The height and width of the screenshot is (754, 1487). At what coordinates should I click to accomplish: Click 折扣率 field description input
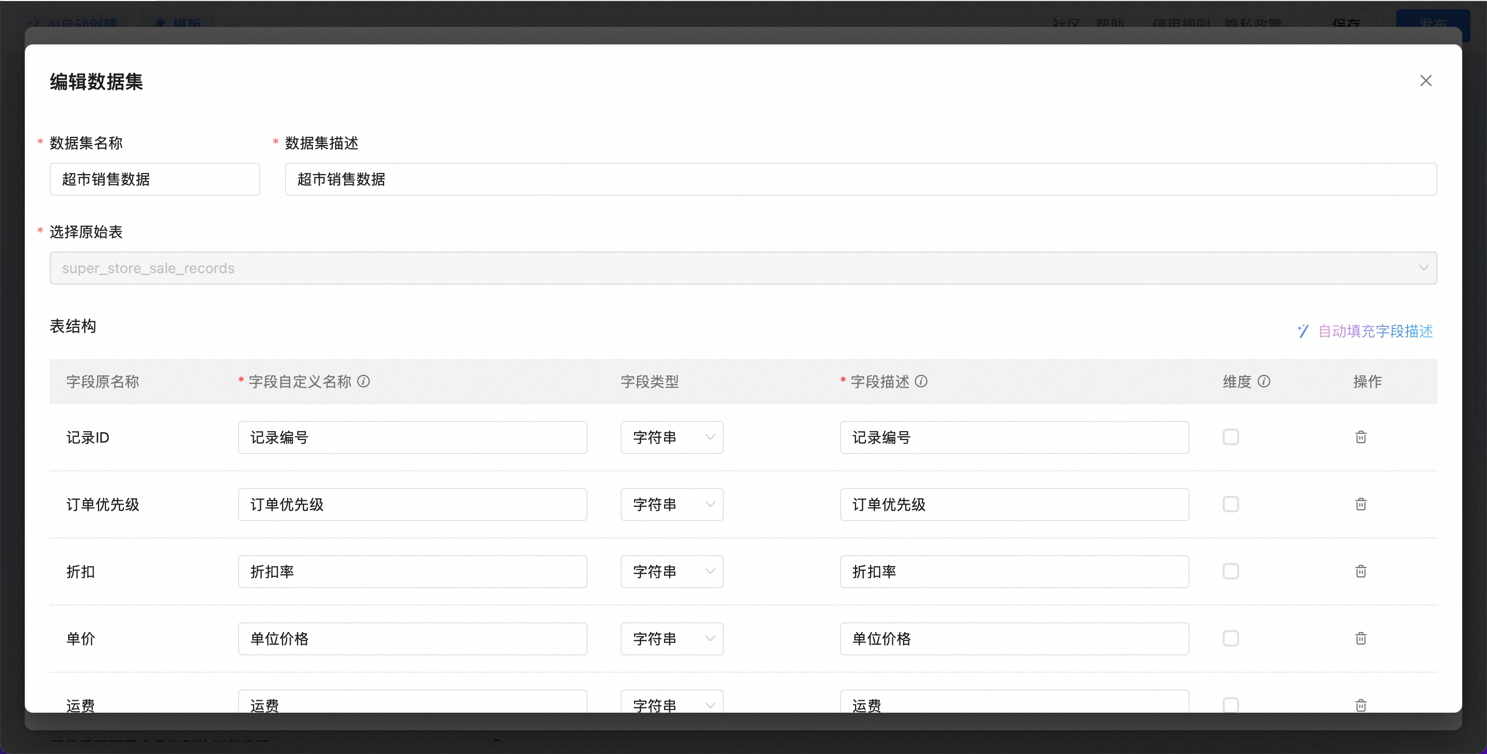1014,571
